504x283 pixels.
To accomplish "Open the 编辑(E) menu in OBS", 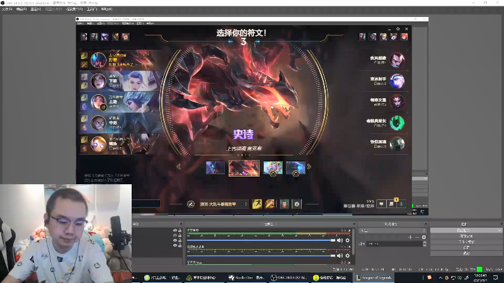I will tap(21, 9).
